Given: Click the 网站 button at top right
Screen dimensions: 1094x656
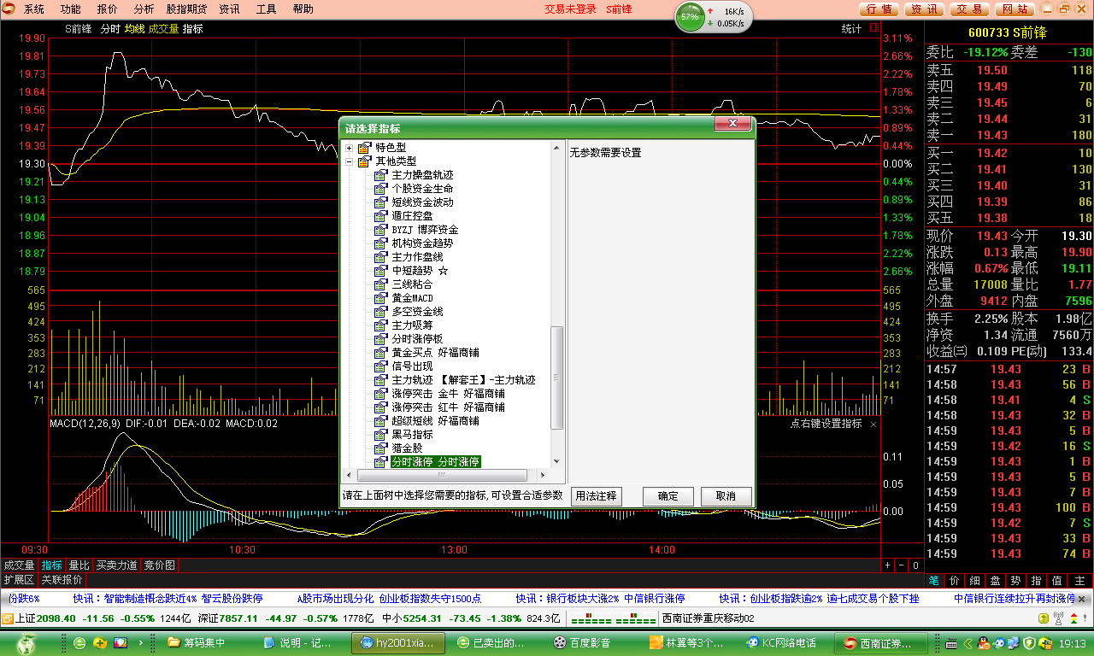Looking at the screenshot, I should tap(1015, 9).
